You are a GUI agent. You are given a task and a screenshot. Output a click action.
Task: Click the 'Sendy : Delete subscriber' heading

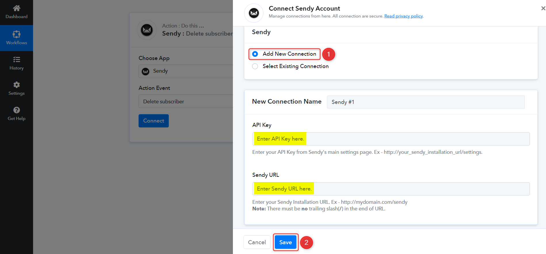tap(198, 34)
